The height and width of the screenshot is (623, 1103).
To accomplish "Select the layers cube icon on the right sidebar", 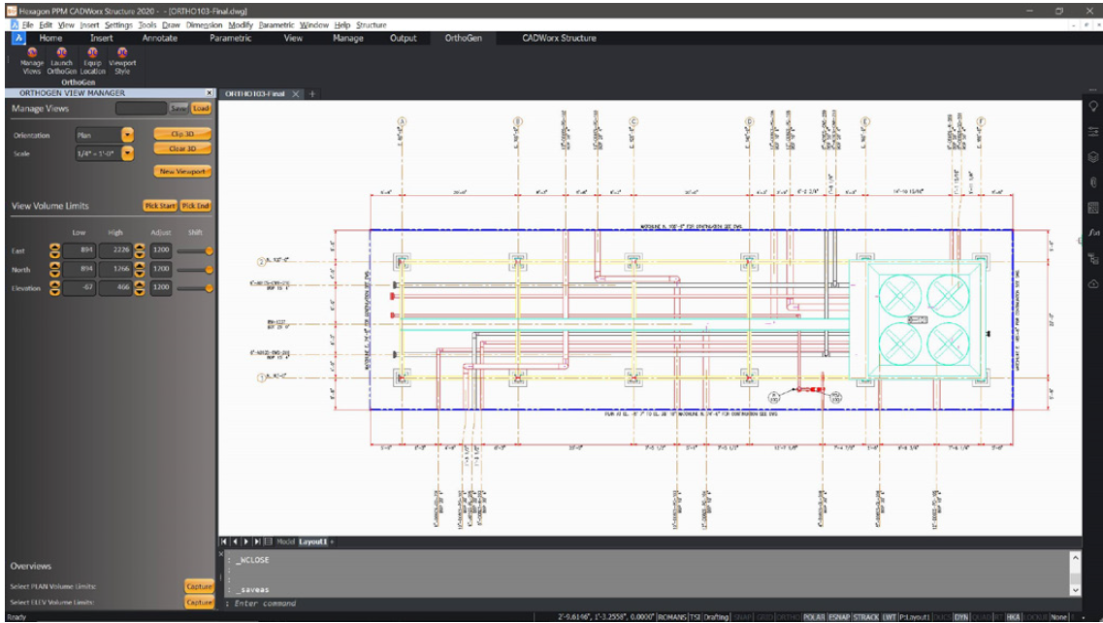I will pyautogui.click(x=1093, y=155).
